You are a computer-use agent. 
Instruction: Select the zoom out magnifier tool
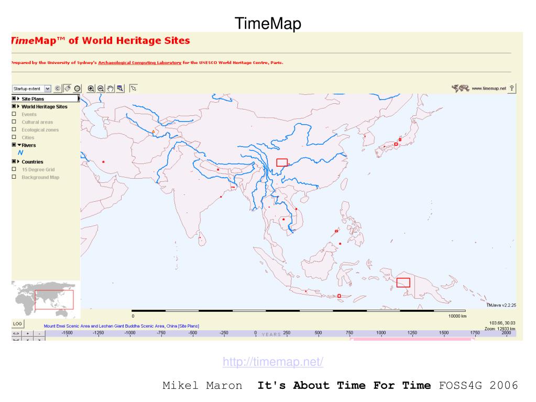(x=101, y=89)
